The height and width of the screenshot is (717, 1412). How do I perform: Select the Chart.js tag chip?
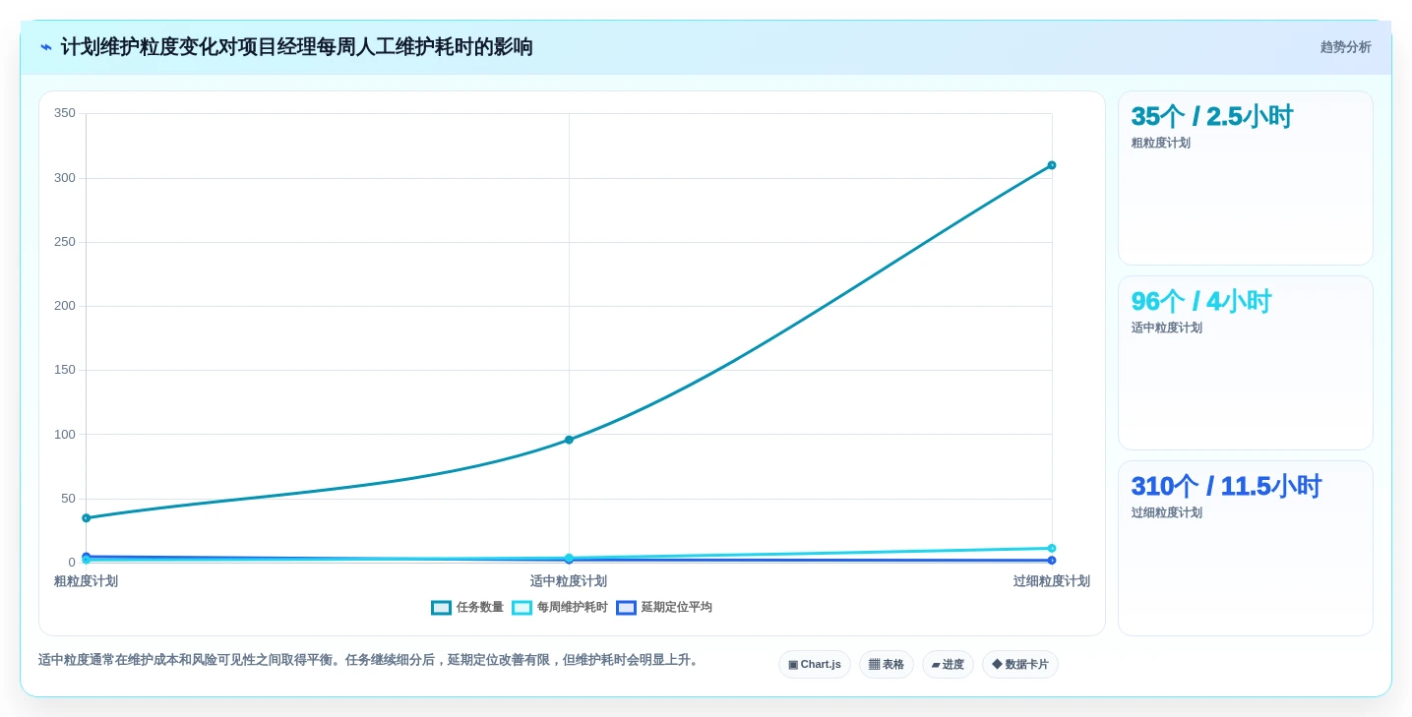click(815, 665)
